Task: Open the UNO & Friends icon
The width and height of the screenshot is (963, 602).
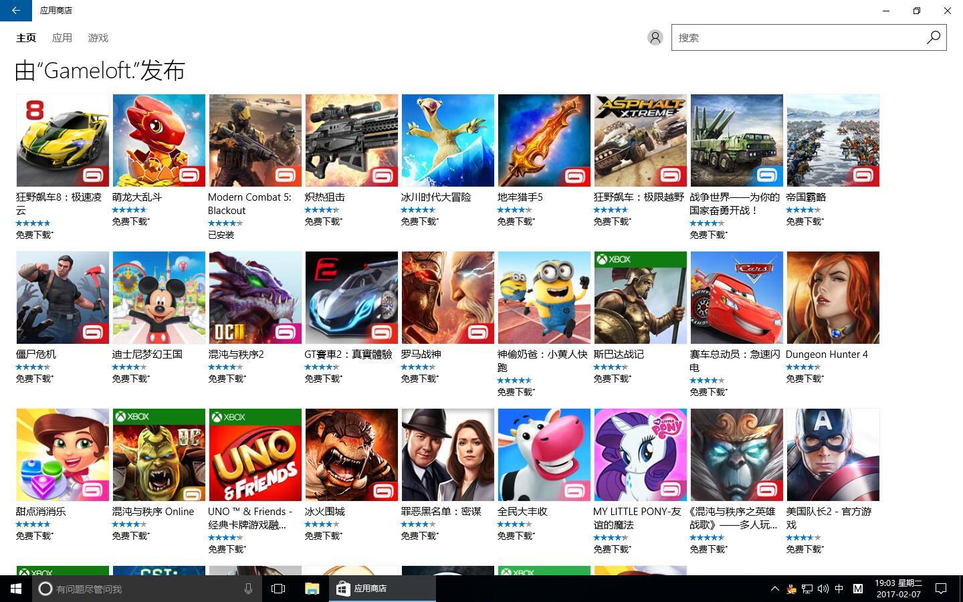Action: click(x=255, y=455)
